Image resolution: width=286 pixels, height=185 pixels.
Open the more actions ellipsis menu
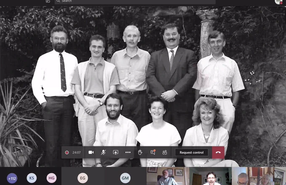128,152
